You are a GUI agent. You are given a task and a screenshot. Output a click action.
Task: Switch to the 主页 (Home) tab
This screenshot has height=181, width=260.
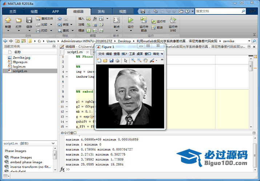(13, 11)
